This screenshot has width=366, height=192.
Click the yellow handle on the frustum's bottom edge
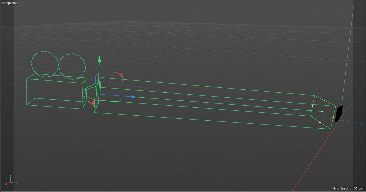(320, 122)
